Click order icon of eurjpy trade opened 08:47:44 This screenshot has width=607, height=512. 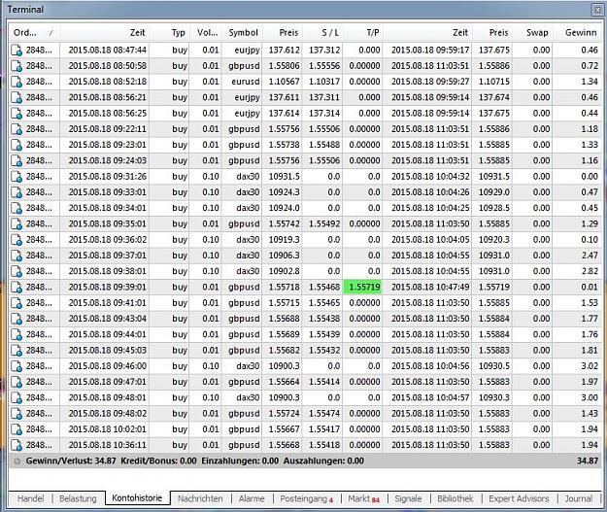(x=17, y=51)
